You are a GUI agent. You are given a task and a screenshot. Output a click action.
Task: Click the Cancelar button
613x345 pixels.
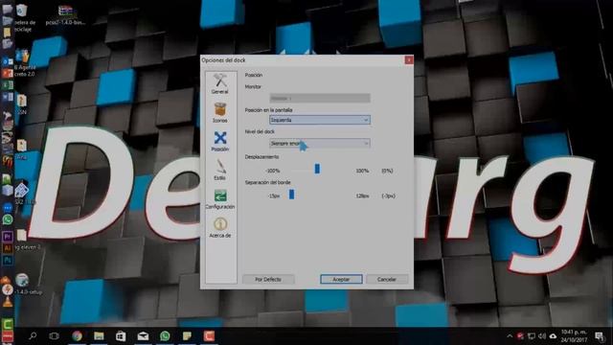point(387,279)
